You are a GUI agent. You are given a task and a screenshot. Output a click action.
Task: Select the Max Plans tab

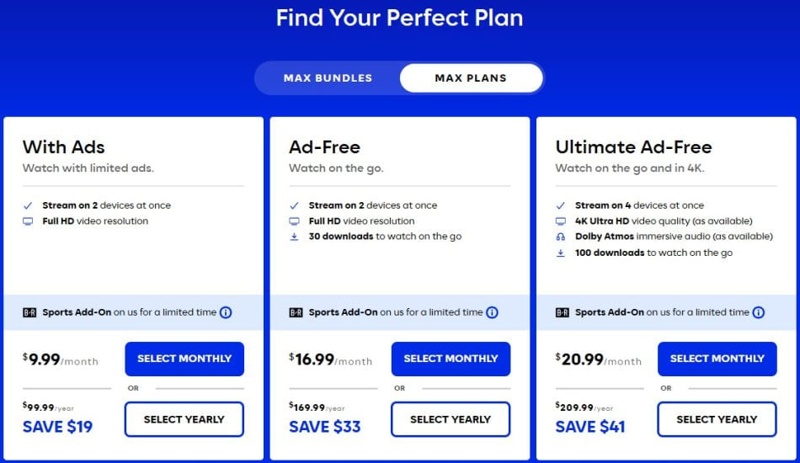pyautogui.click(x=471, y=78)
